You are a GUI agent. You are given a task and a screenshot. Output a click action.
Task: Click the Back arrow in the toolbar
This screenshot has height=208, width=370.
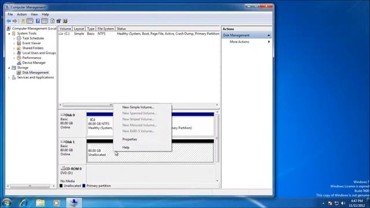(x=9, y=21)
